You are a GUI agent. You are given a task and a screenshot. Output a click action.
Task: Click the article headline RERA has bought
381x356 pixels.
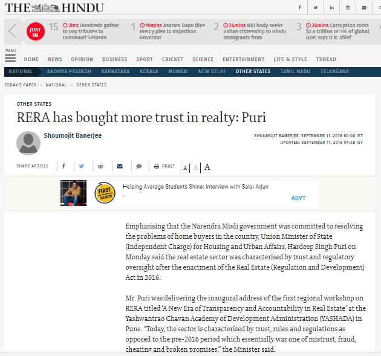(142, 117)
